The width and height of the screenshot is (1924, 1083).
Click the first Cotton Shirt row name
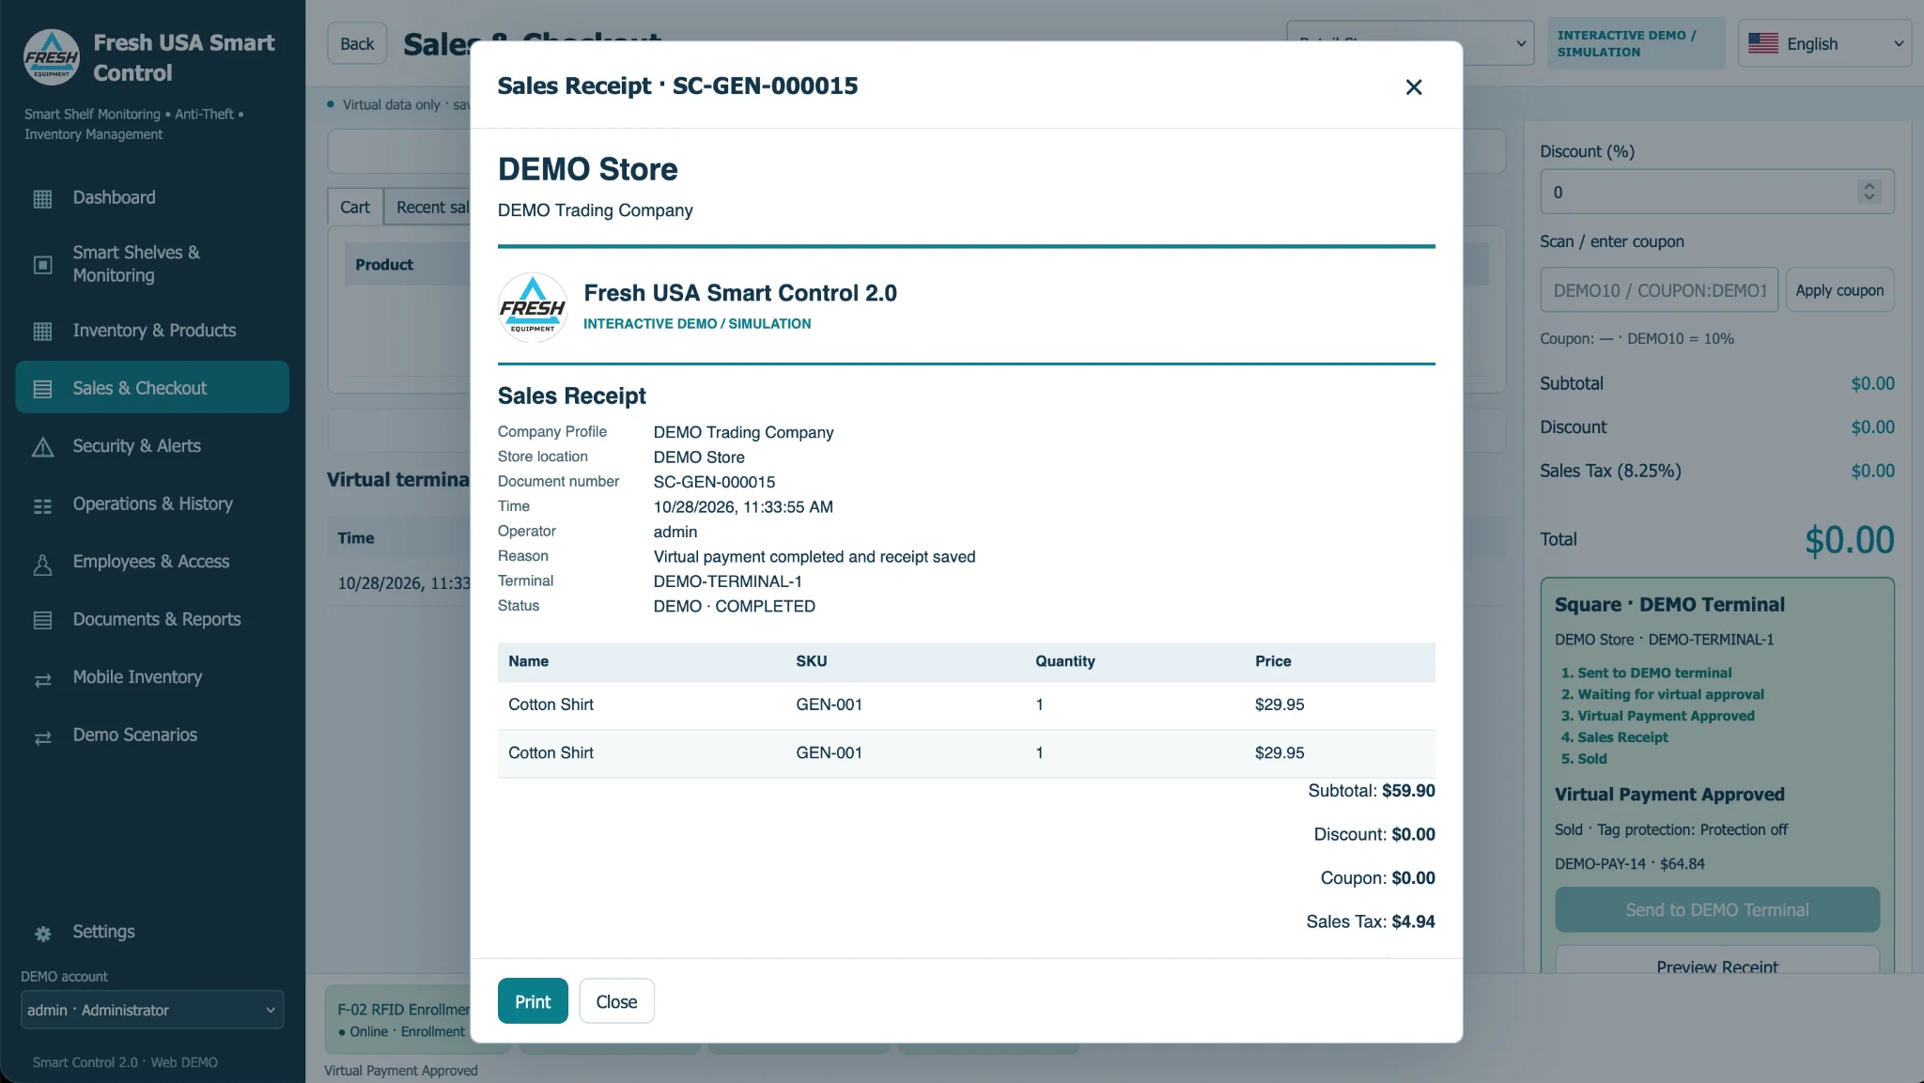551,704
